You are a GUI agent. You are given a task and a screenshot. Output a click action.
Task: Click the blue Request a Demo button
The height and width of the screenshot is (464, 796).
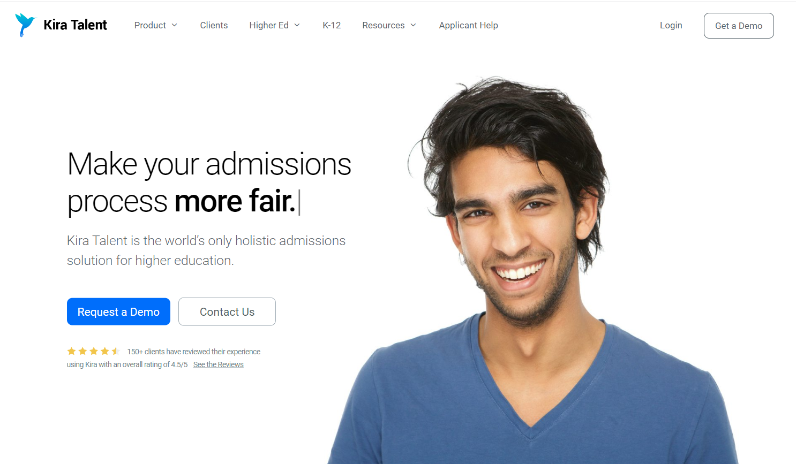(x=118, y=311)
